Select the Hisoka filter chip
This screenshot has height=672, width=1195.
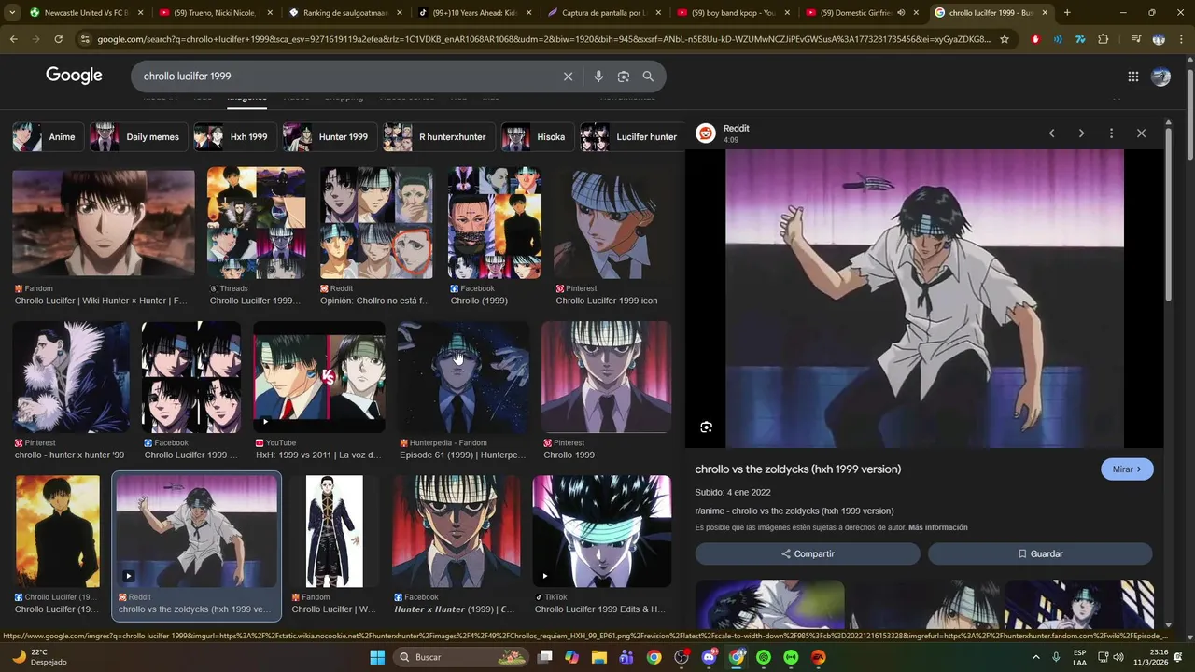(x=537, y=137)
